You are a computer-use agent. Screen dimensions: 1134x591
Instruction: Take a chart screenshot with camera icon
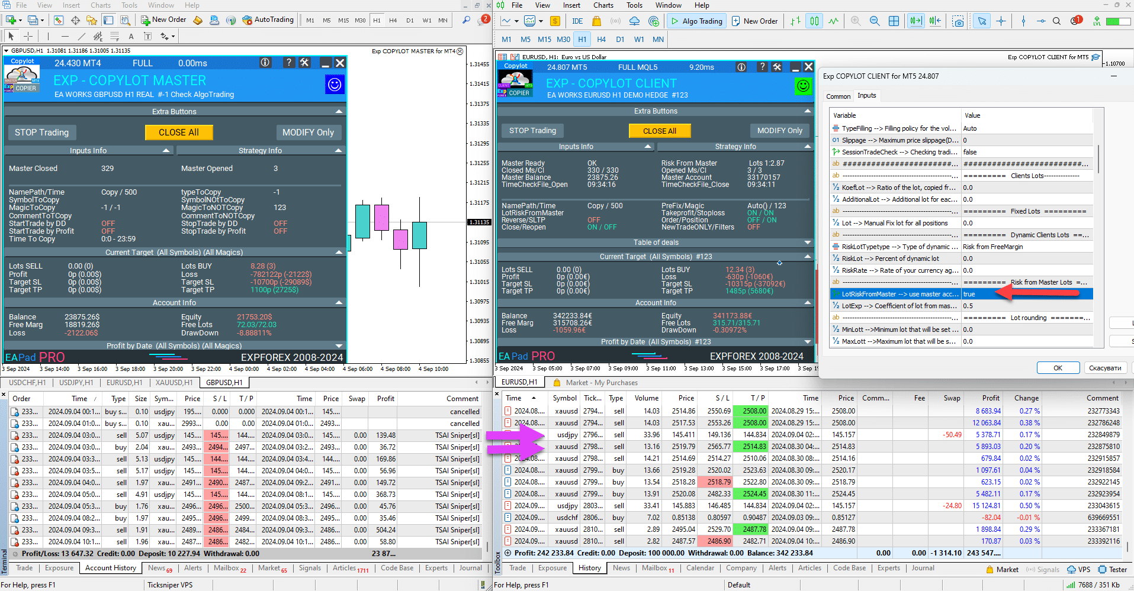[958, 21]
